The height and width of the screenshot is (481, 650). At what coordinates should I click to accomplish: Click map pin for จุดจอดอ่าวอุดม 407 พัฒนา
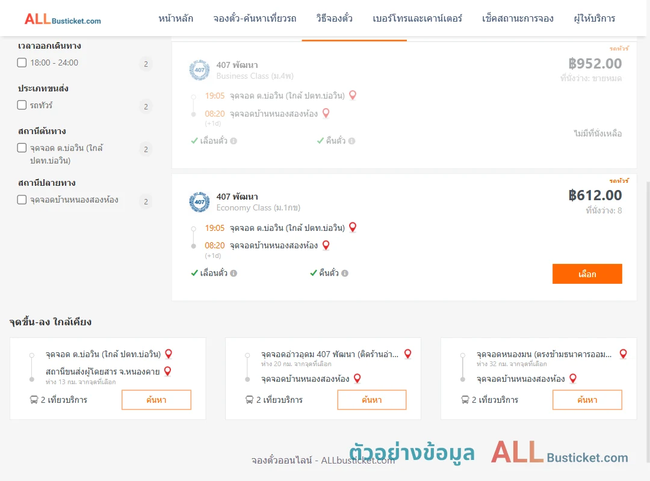point(408,354)
